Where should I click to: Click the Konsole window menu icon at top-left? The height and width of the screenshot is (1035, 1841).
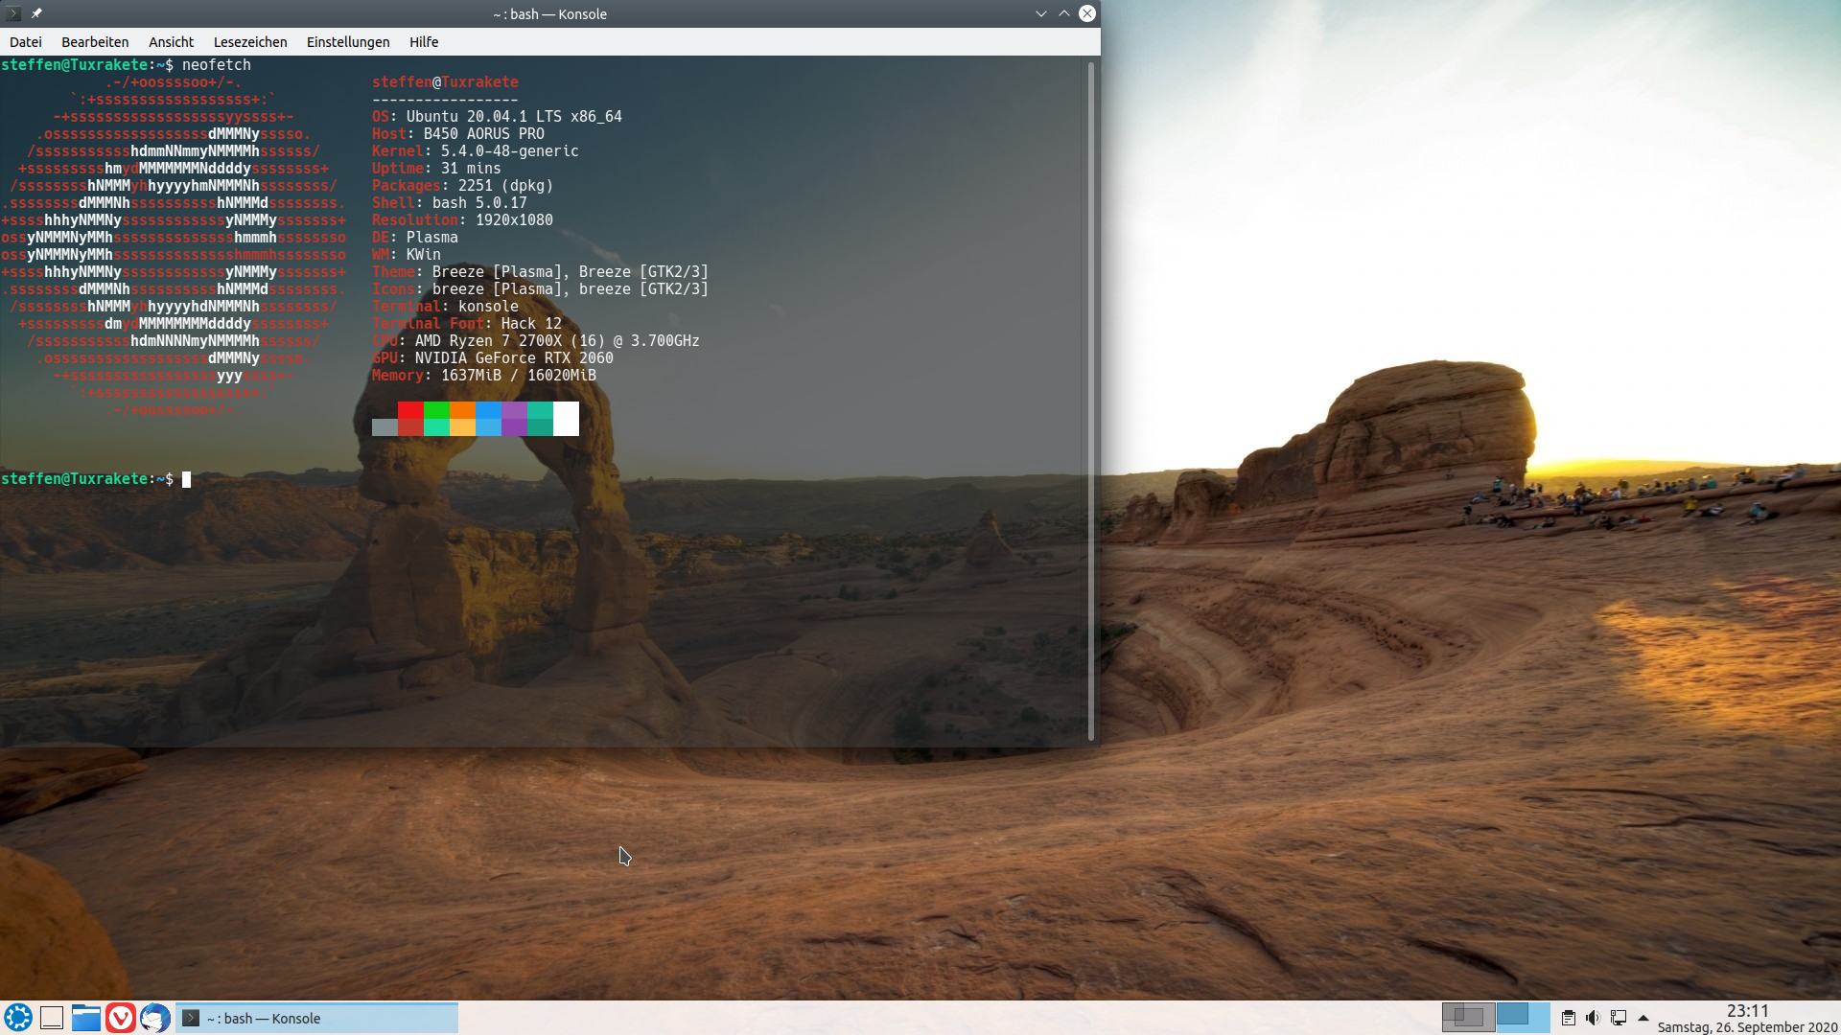[x=13, y=13]
